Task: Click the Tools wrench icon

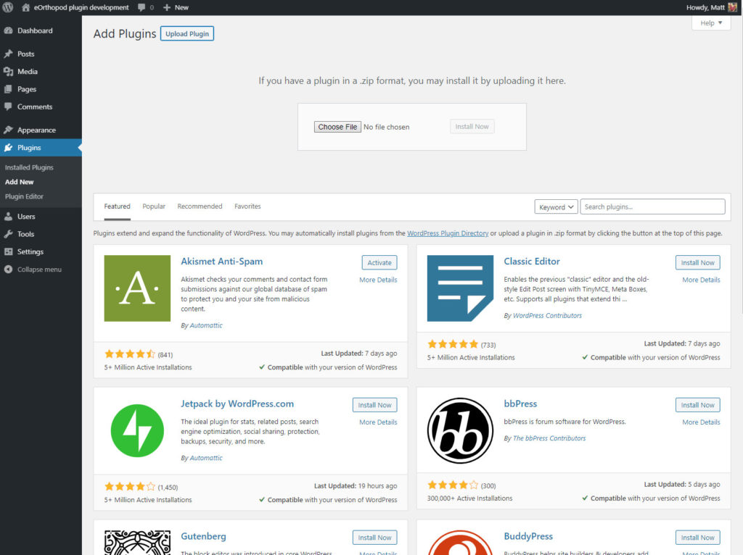Action: [8, 234]
